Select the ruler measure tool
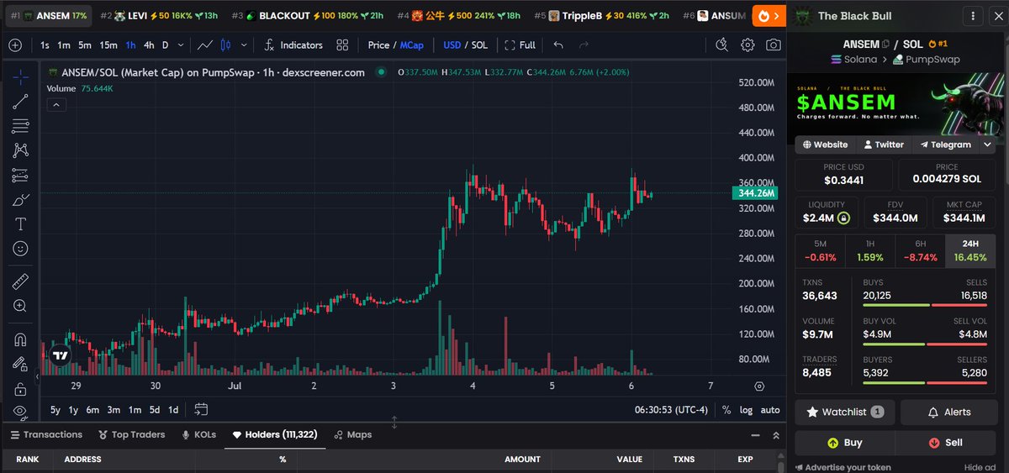Screen dimensions: 1009x473 point(20,281)
